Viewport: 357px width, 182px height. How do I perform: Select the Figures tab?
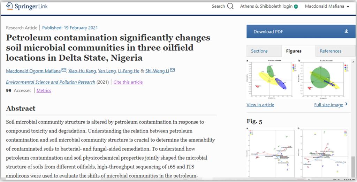294,51
